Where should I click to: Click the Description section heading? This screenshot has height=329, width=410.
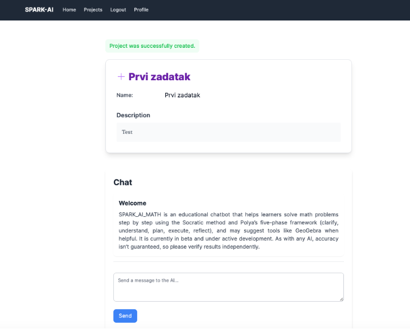coord(133,115)
